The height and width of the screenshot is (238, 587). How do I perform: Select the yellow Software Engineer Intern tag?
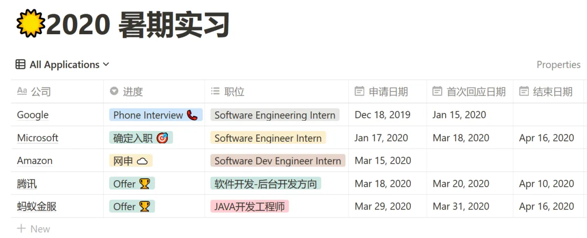tap(268, 138)
